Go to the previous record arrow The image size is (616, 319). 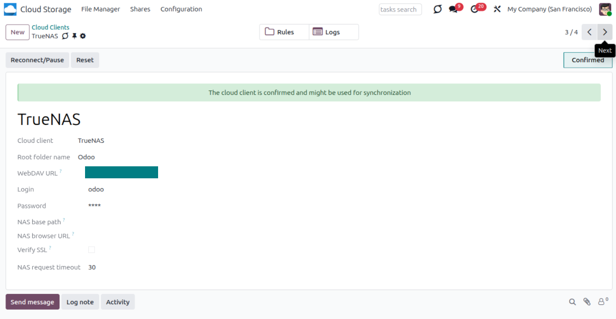589,32
